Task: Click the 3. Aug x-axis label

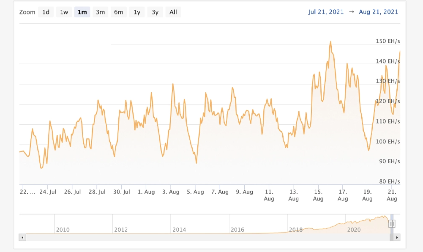Action: [x=171, y=192]
